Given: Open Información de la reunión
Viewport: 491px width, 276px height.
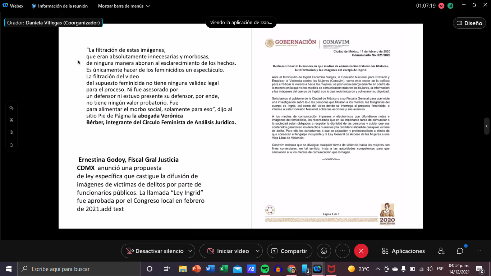Looking at the screenshot, I should point(59,6).
